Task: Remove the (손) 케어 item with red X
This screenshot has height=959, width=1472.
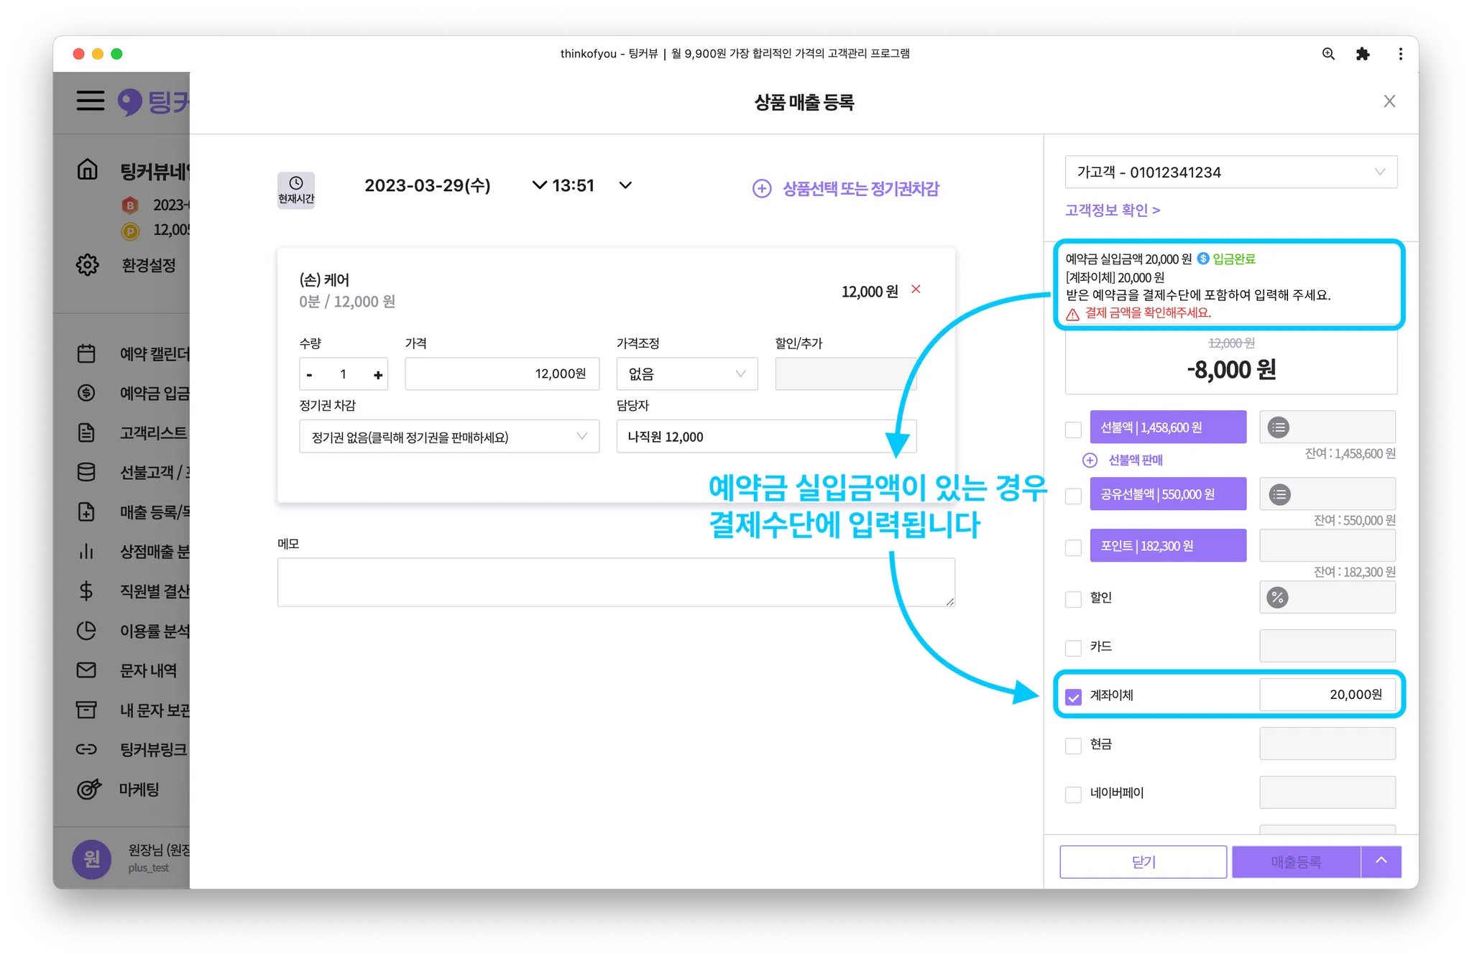Action: [916, 289]
